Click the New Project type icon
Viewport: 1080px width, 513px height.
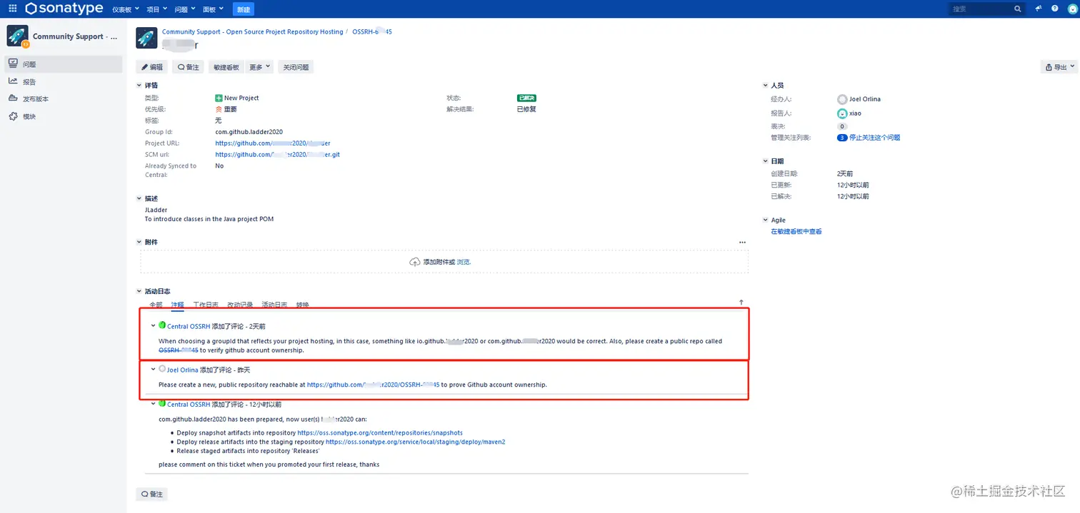pyautogui.click(x=219, y=98)
